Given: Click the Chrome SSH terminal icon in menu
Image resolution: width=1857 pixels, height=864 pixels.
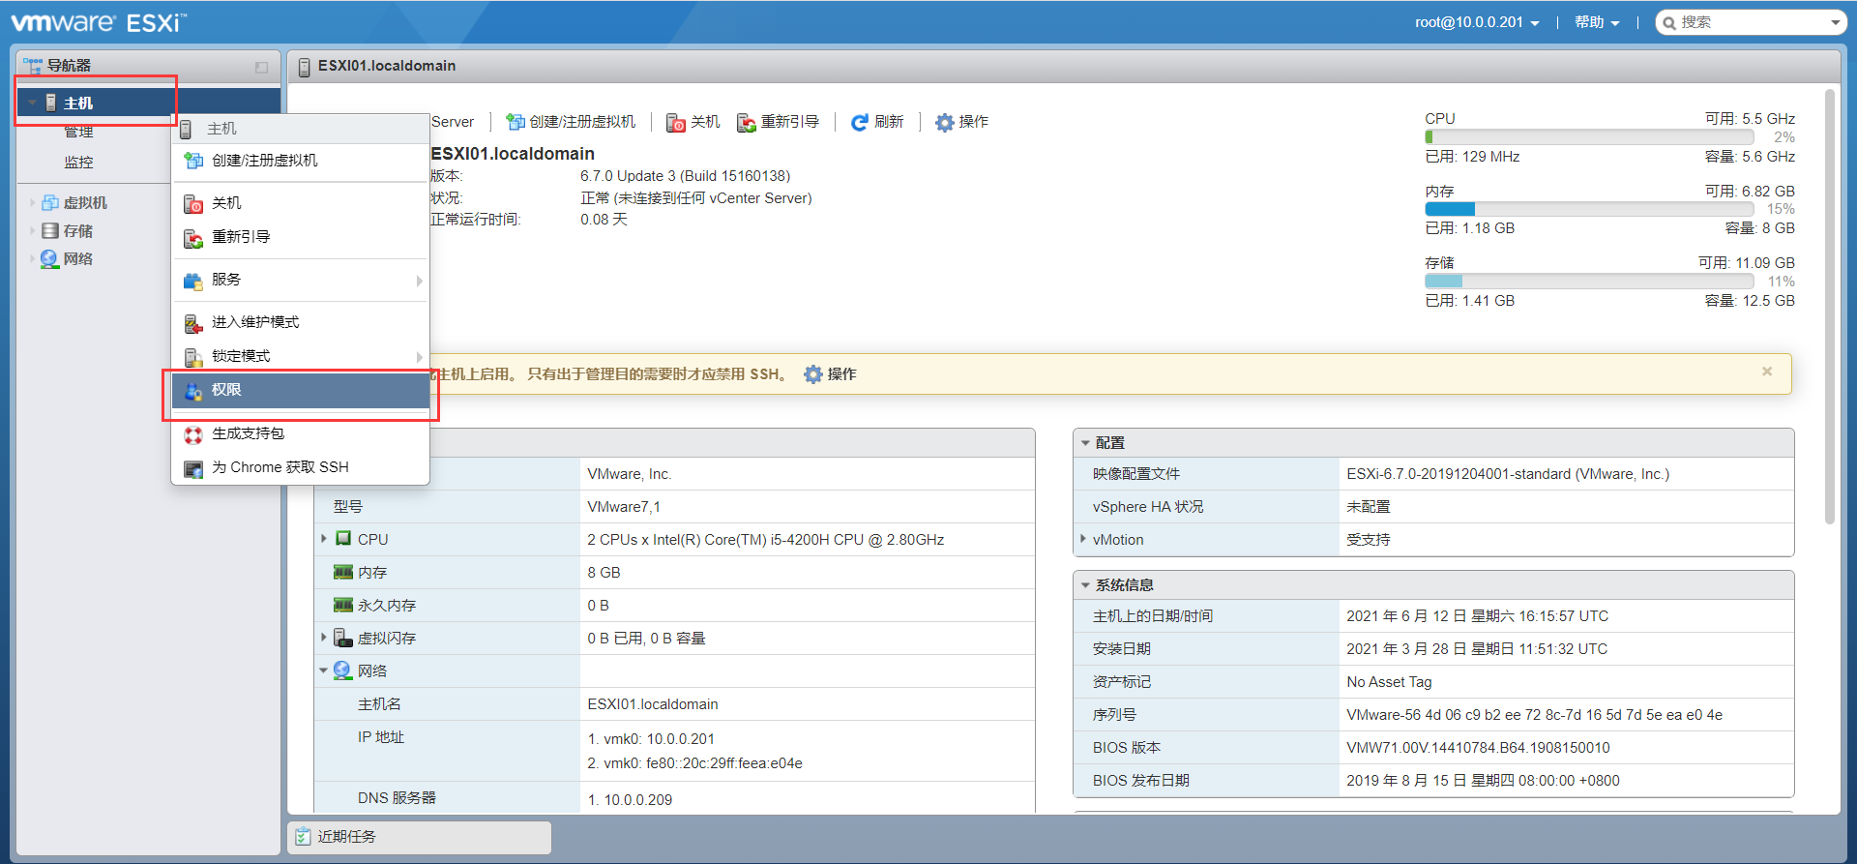Looking at the screenshot, I should pos(193,468).
